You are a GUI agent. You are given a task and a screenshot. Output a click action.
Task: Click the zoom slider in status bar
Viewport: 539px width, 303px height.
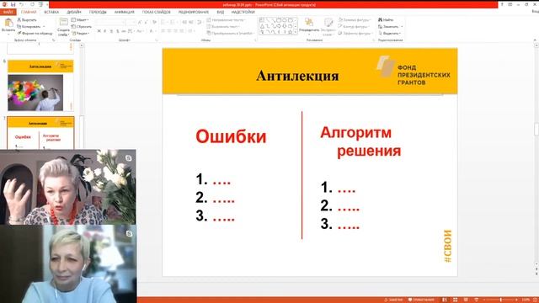coord(500,300)
